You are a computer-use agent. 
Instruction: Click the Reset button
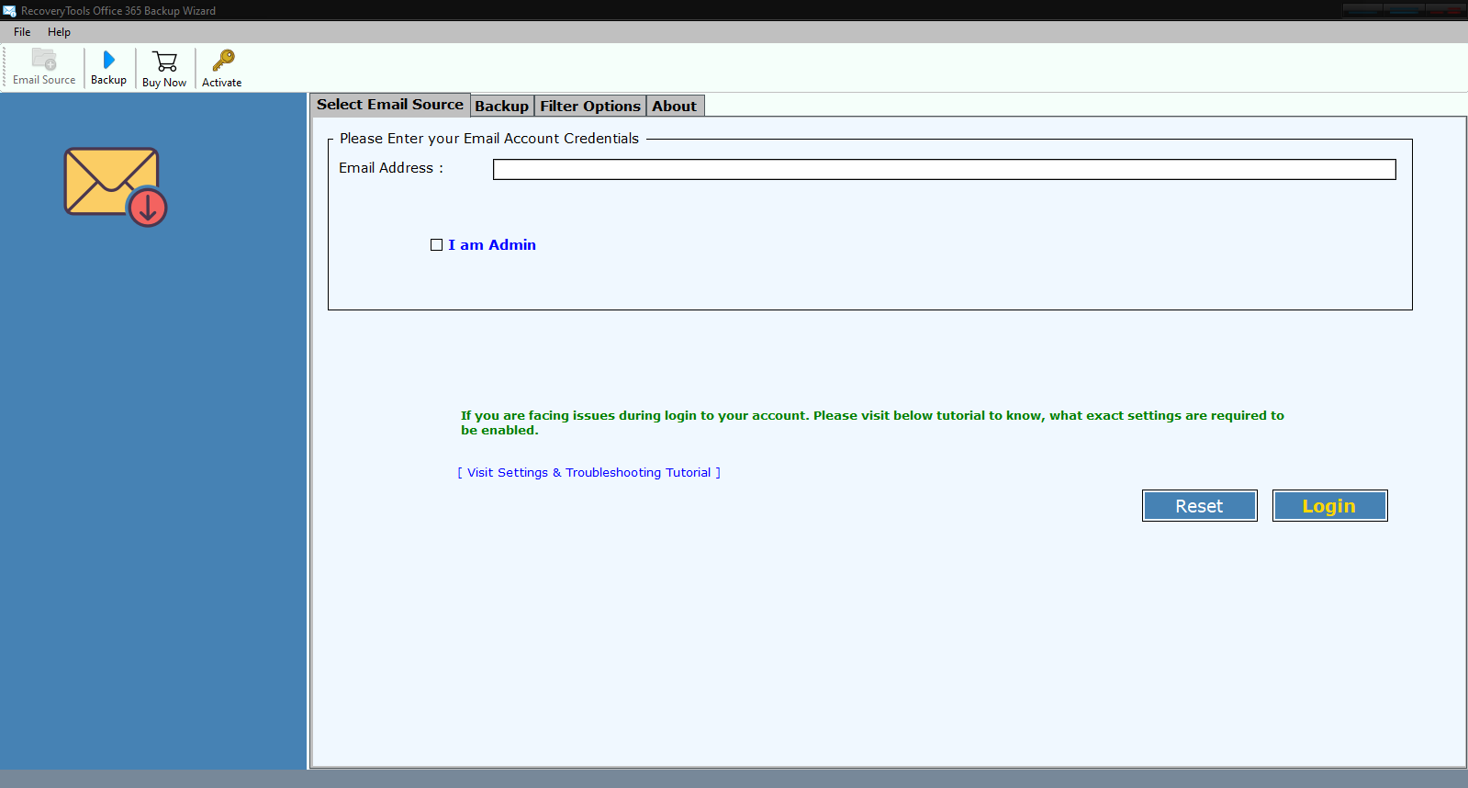1200,506
